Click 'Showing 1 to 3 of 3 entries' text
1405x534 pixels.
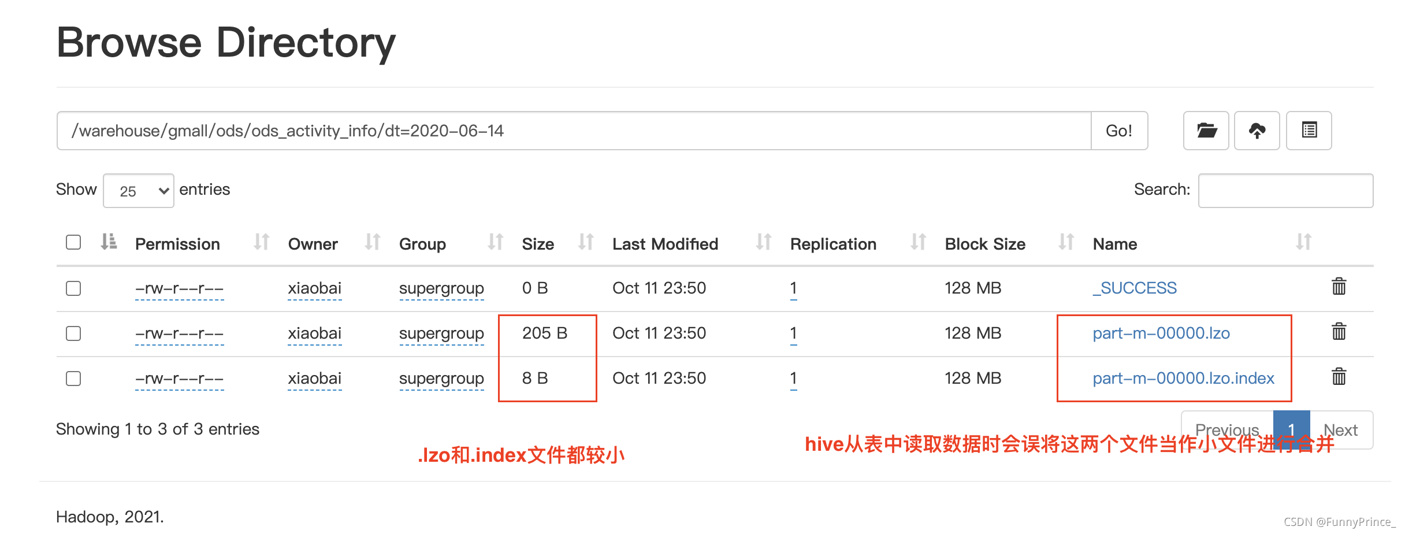(x=158, y=429)
